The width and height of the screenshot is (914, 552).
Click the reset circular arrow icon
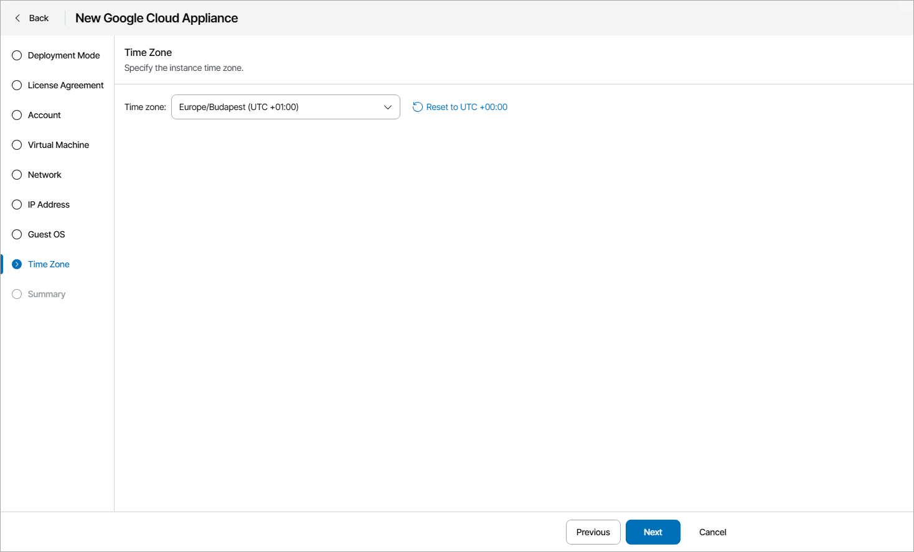(418, 107)
